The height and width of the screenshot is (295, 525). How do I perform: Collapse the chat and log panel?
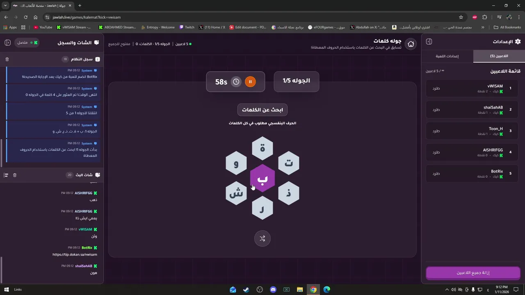point(7,43)
